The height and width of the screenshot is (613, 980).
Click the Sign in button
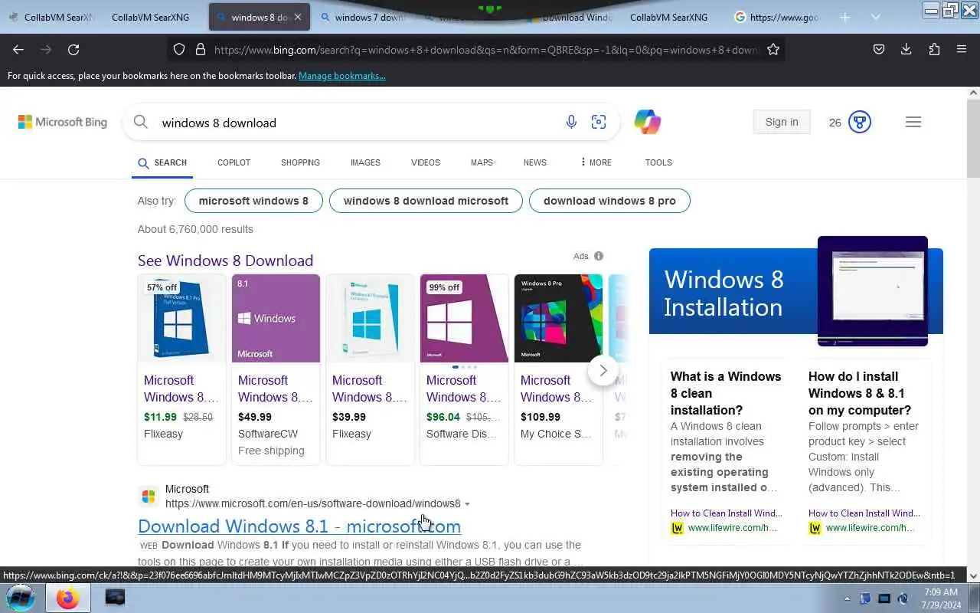pos(782,122)
